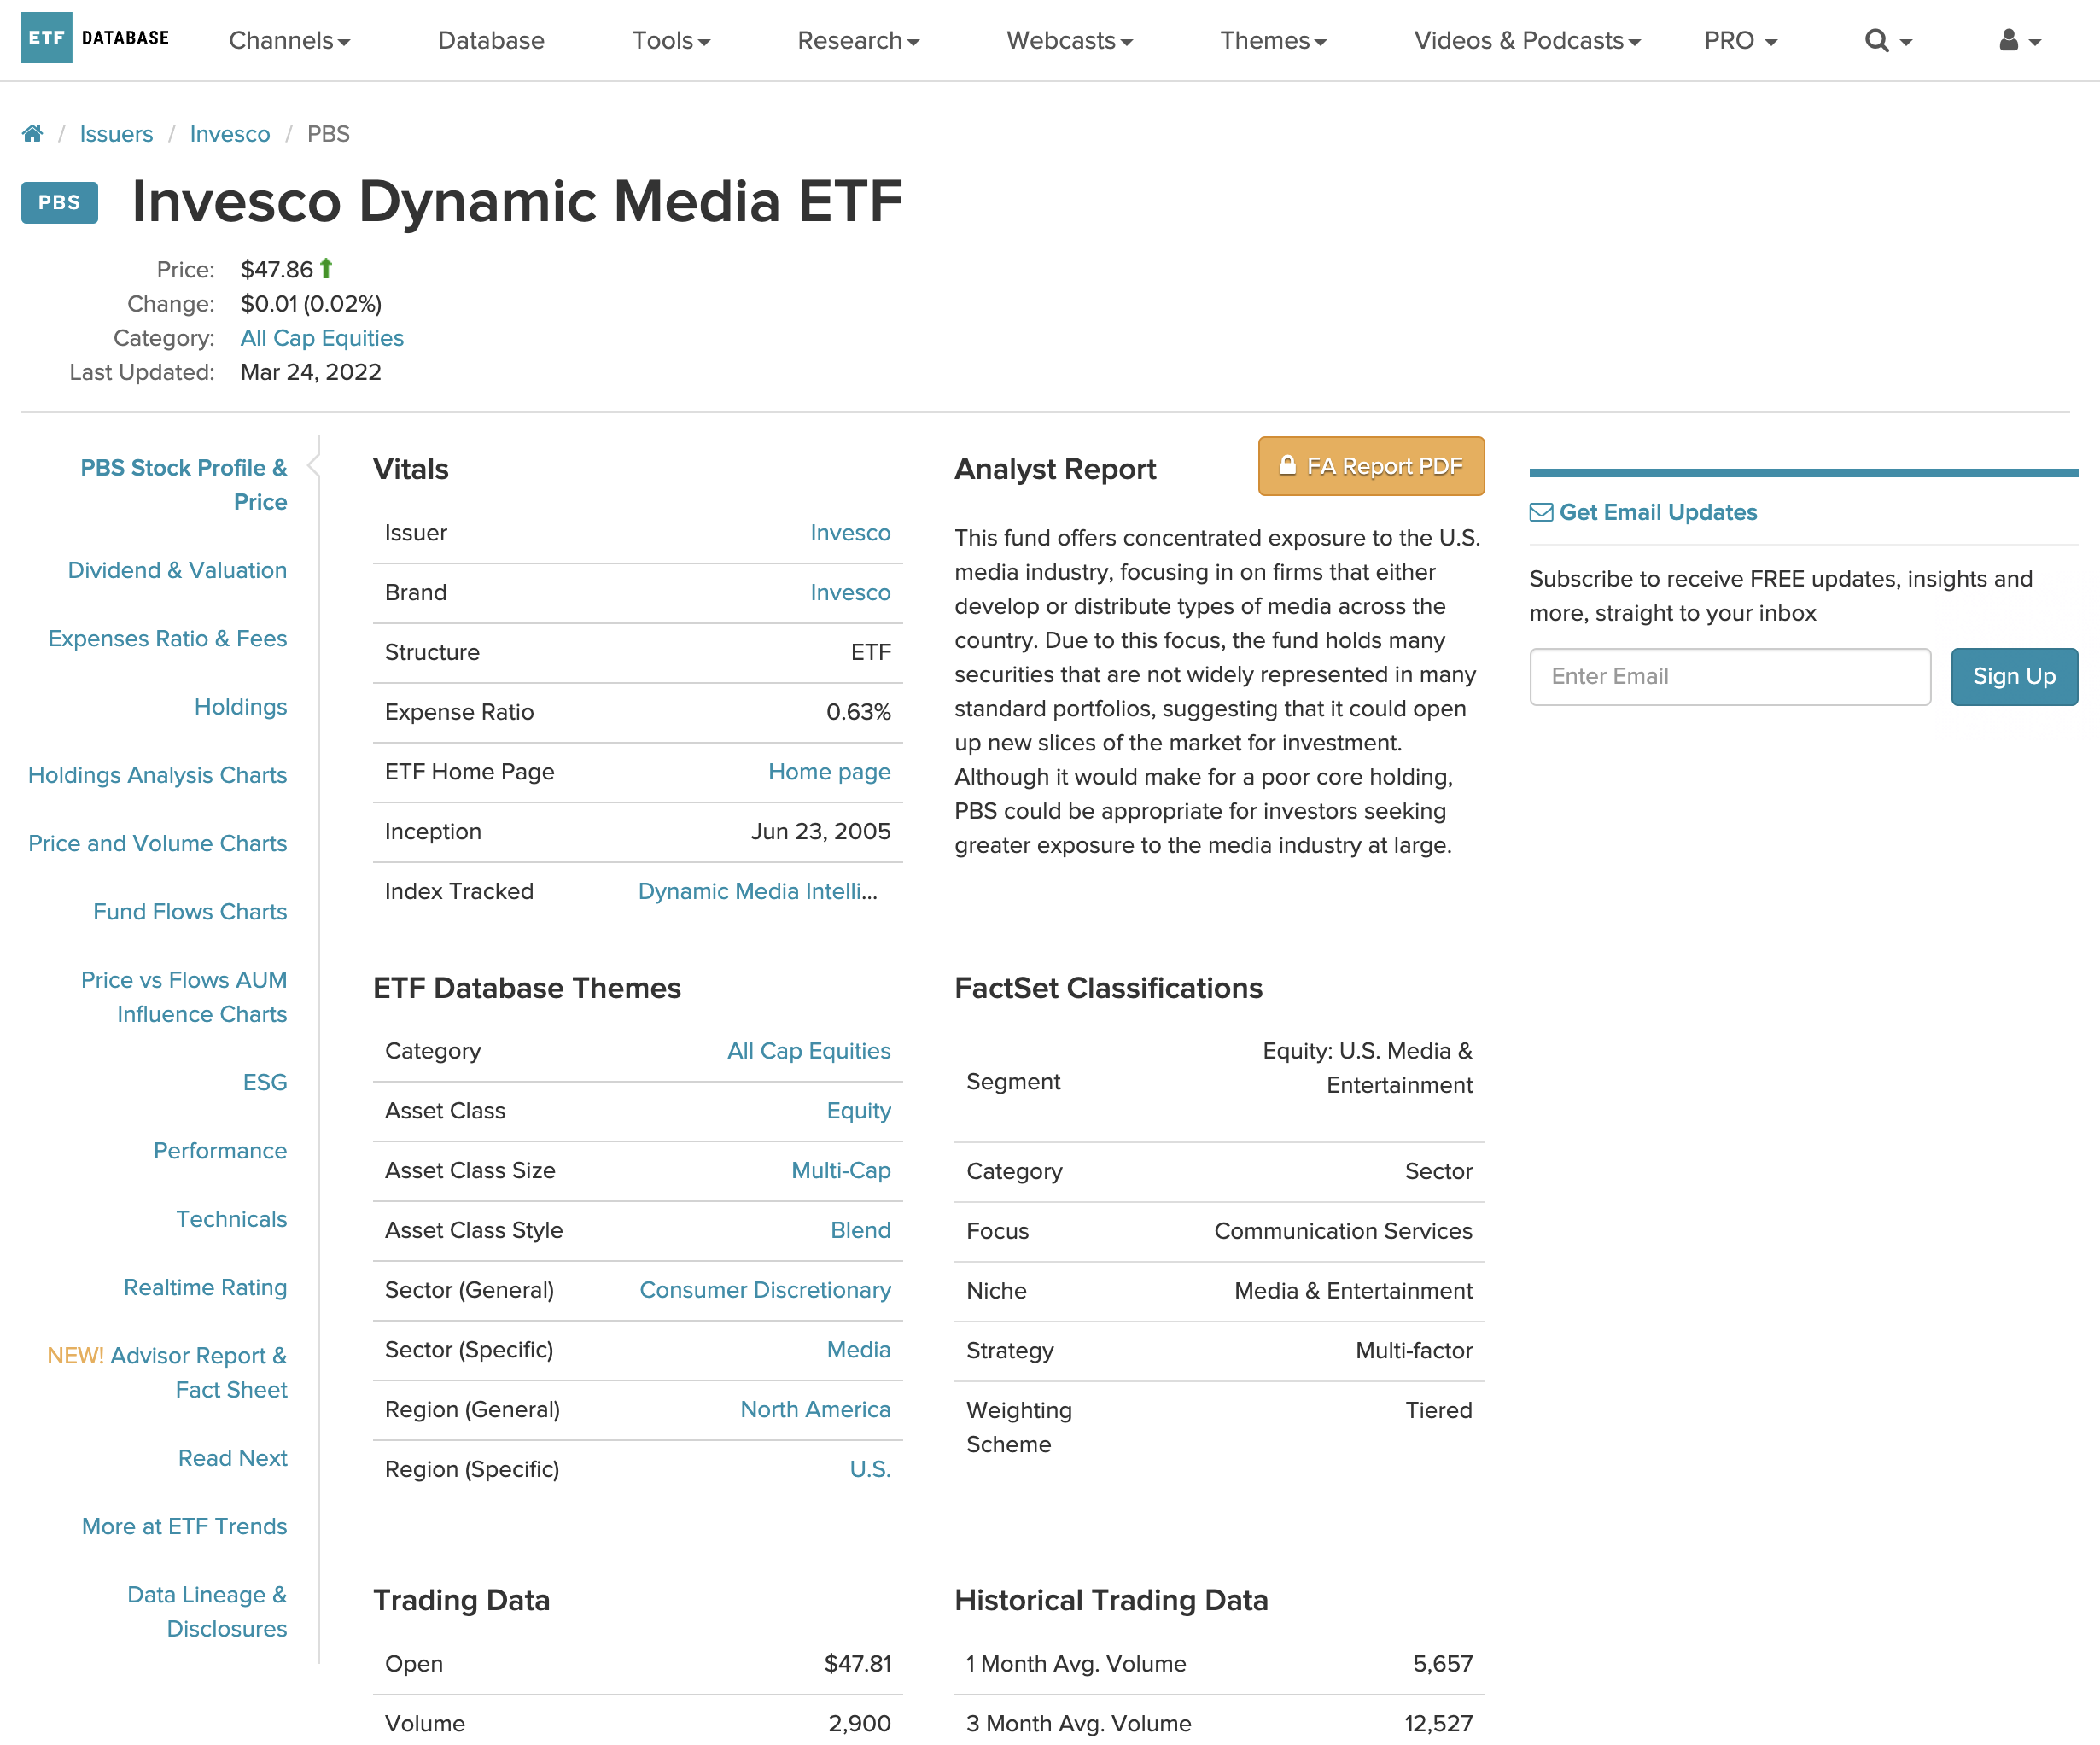Open North America region link
The height and width of the screenshot is (1745, 2100).
pos(815,1410)
